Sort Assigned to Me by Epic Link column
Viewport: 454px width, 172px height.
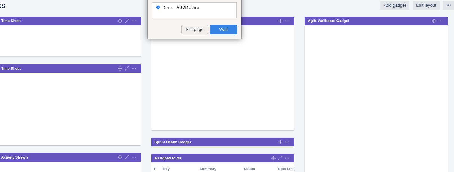tap(286, 169)
